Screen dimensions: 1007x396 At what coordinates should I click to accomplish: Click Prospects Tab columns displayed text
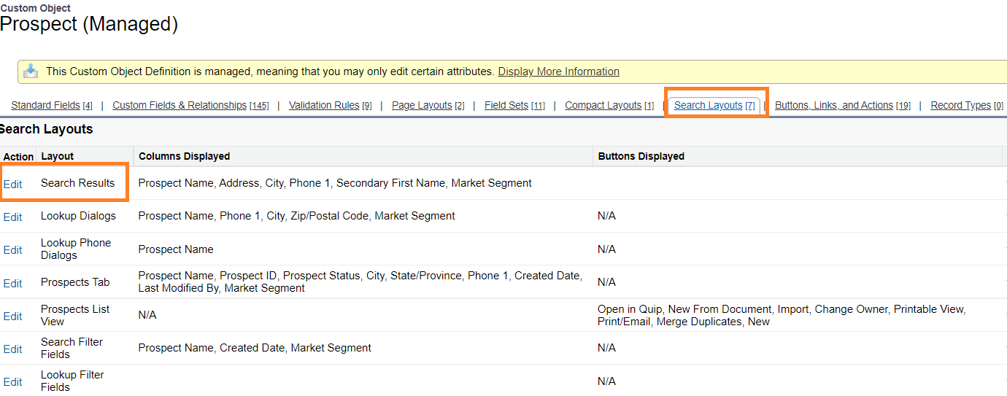360,282
